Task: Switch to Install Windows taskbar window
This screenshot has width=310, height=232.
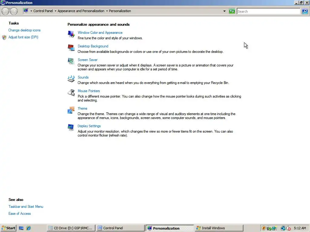Action: 219,228
